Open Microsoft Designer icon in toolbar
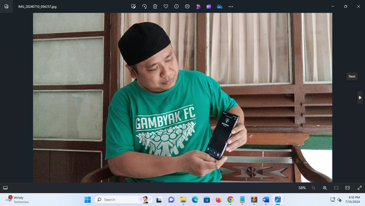The height and width of the screenshot is (206, 365). 198,6
